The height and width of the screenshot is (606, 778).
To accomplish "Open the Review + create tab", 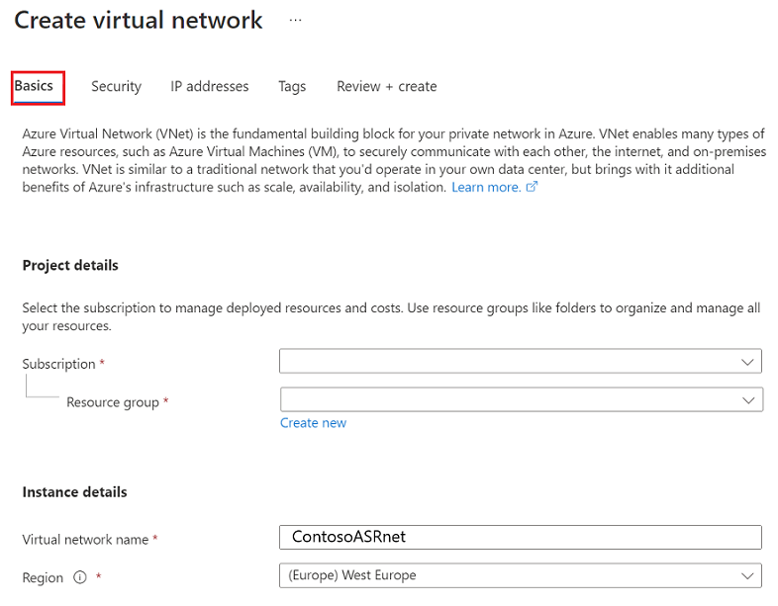I will click(x=386, y=87).
